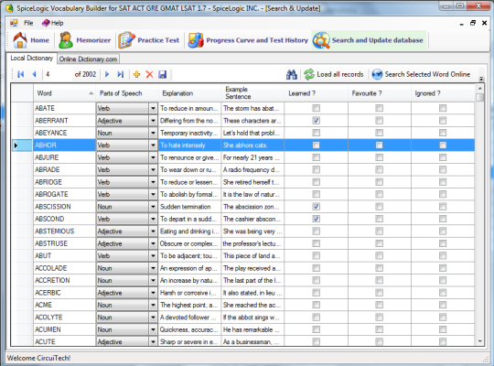Image resolution: width=494 pixels, height=366 pixels.
Task: Open Home from house icon
Action: [x=20, y=40]
